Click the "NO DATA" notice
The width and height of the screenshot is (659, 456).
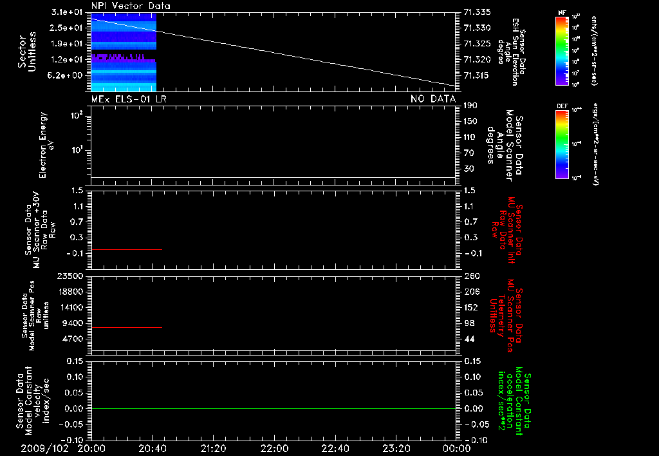[433, 99]
